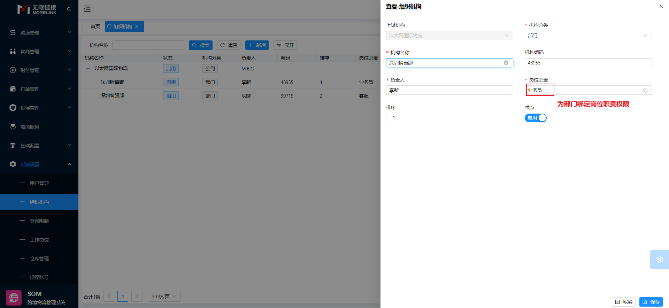Click the 客服 cell for 深圳客服部
The image size is (669, 308).
coord(364,96)
